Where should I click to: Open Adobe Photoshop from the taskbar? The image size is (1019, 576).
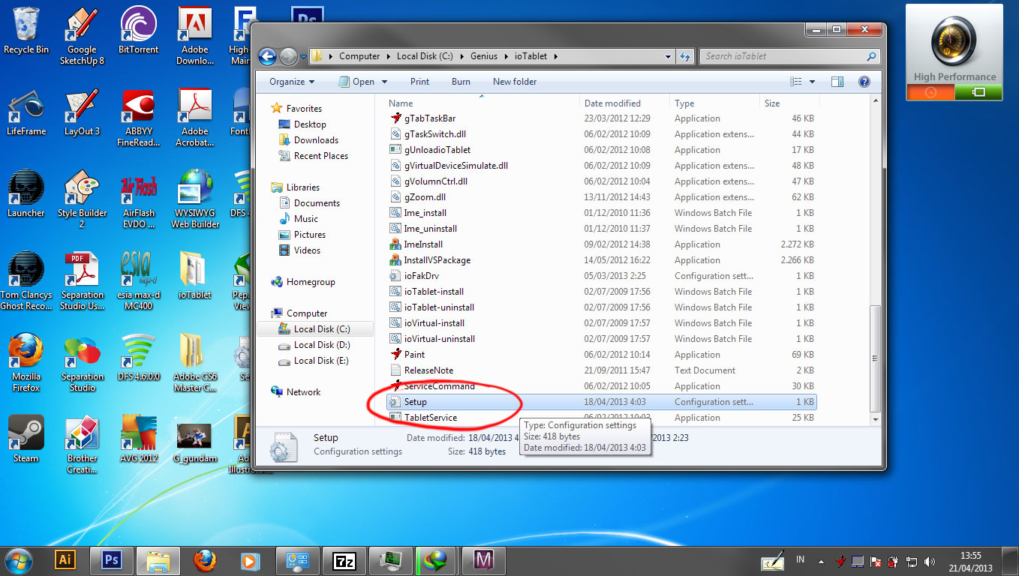111,560
